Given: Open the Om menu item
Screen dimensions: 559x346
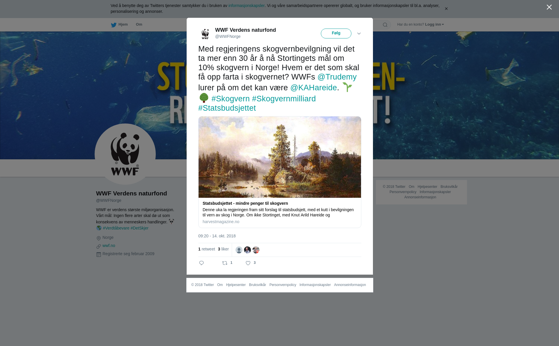Looking at the screenshot, I should tap(139, 24).
